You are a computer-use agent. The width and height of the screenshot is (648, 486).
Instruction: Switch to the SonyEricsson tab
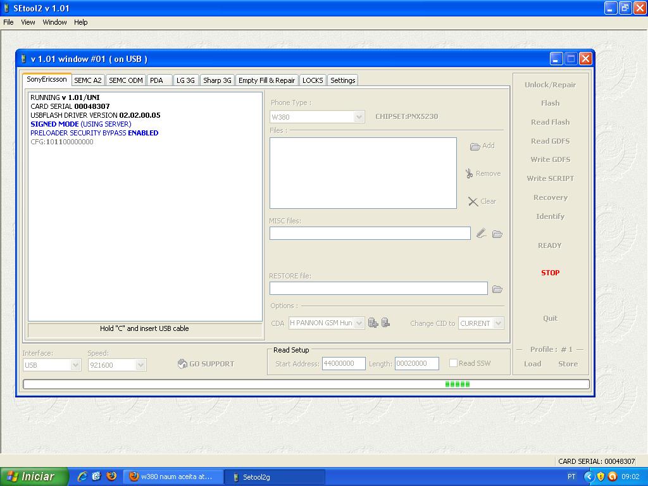pos(47,79)
